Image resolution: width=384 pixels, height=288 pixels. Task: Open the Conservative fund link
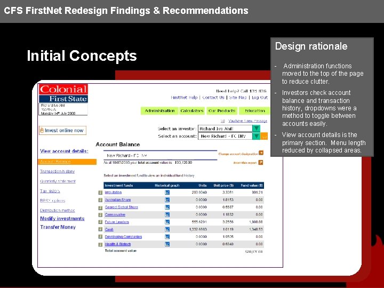[x=115, y=214]
